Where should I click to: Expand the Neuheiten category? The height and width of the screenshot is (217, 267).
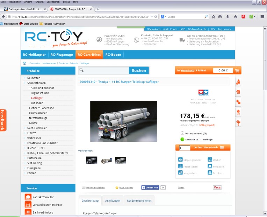[x=34, y=78]
